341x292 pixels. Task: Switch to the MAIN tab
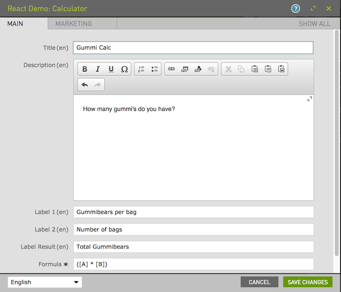(x=24, y=24)
